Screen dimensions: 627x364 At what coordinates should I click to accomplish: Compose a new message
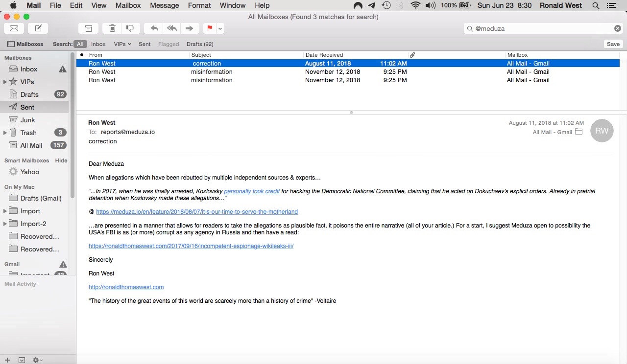38,28
